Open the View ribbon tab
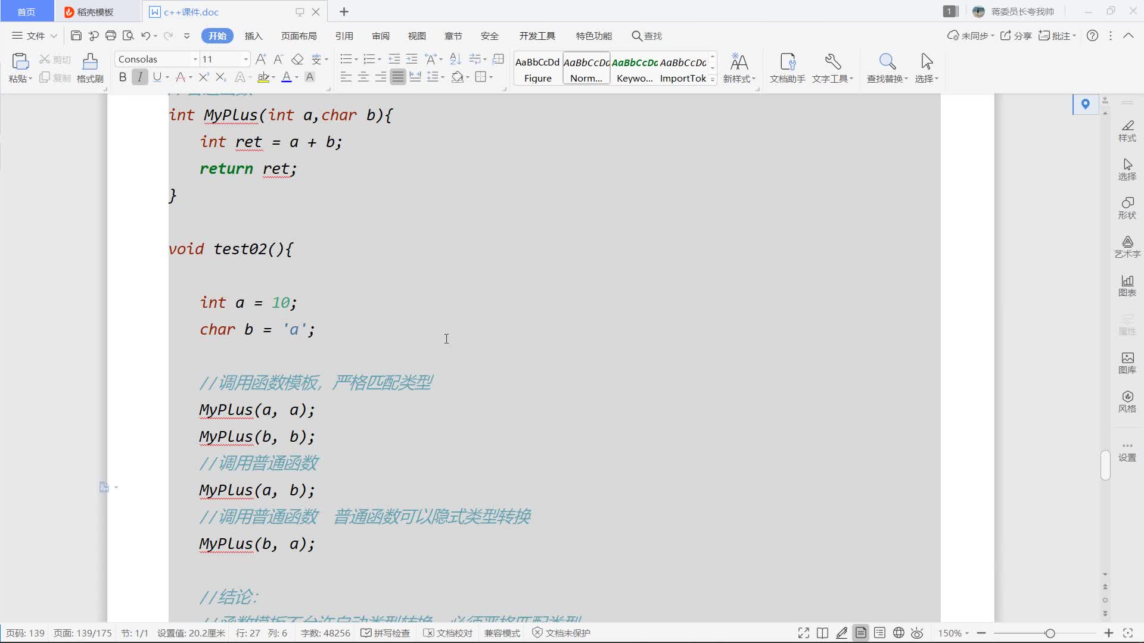Viewport: 1144px width, 643px height. click(x=417, y=36)
